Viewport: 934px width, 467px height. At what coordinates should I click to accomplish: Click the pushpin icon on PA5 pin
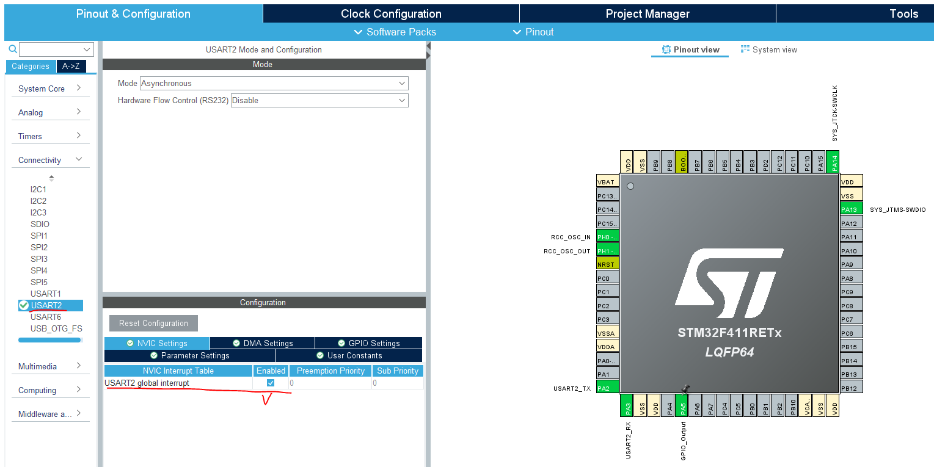(685, 389)
